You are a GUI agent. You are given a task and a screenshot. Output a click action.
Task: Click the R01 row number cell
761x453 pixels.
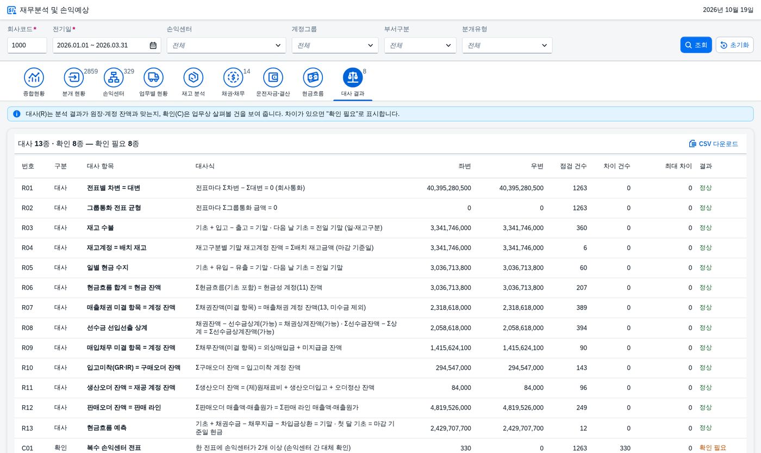(27, 188)
